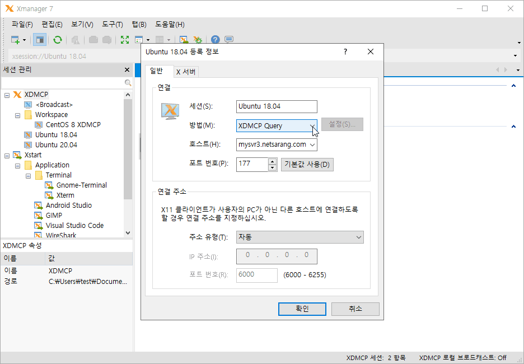The width and height of the screenshot is (524, 364).
Task: Decrease port number with the down spinner
Action: click(x=273, y=168)
